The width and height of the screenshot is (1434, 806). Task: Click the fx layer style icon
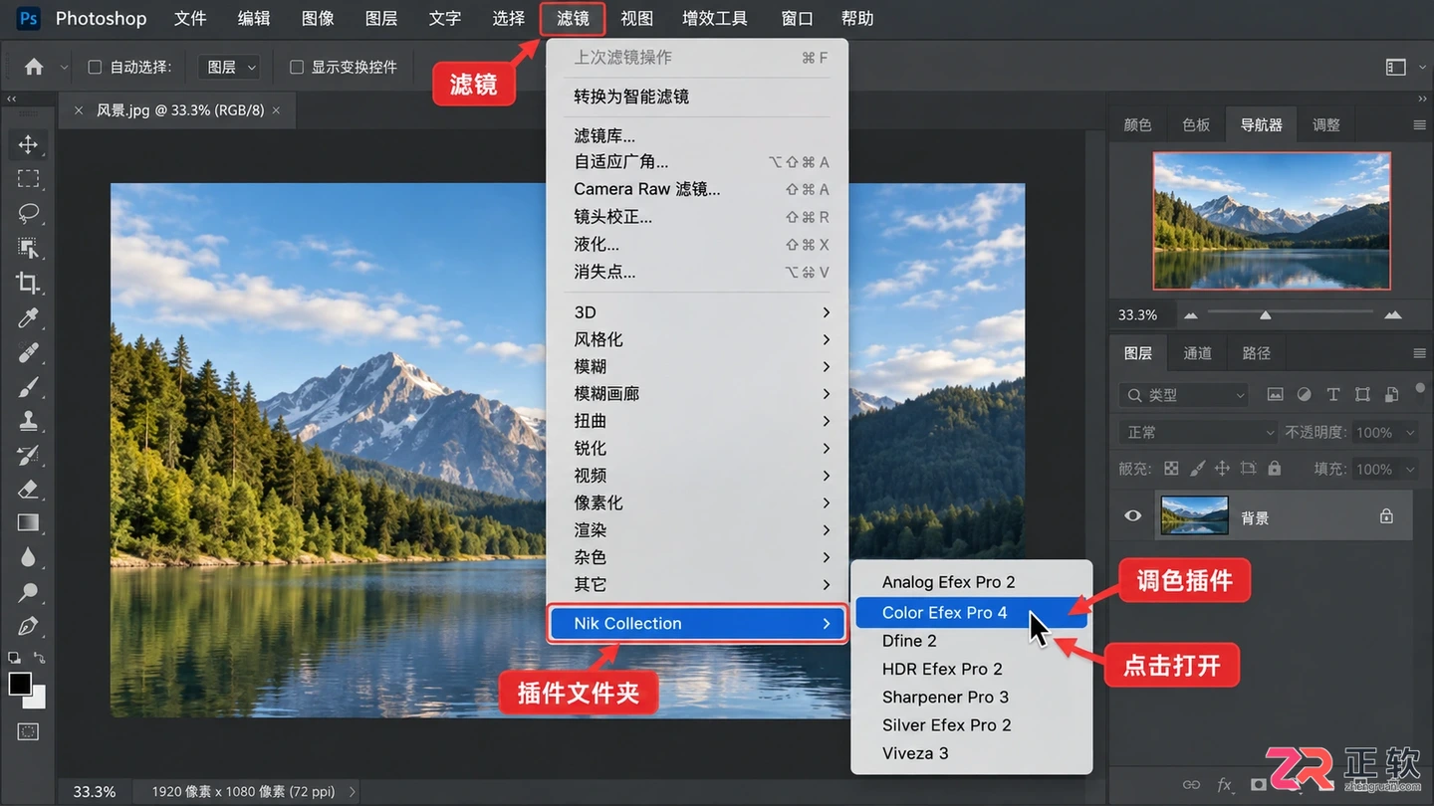click(1225, 785)
